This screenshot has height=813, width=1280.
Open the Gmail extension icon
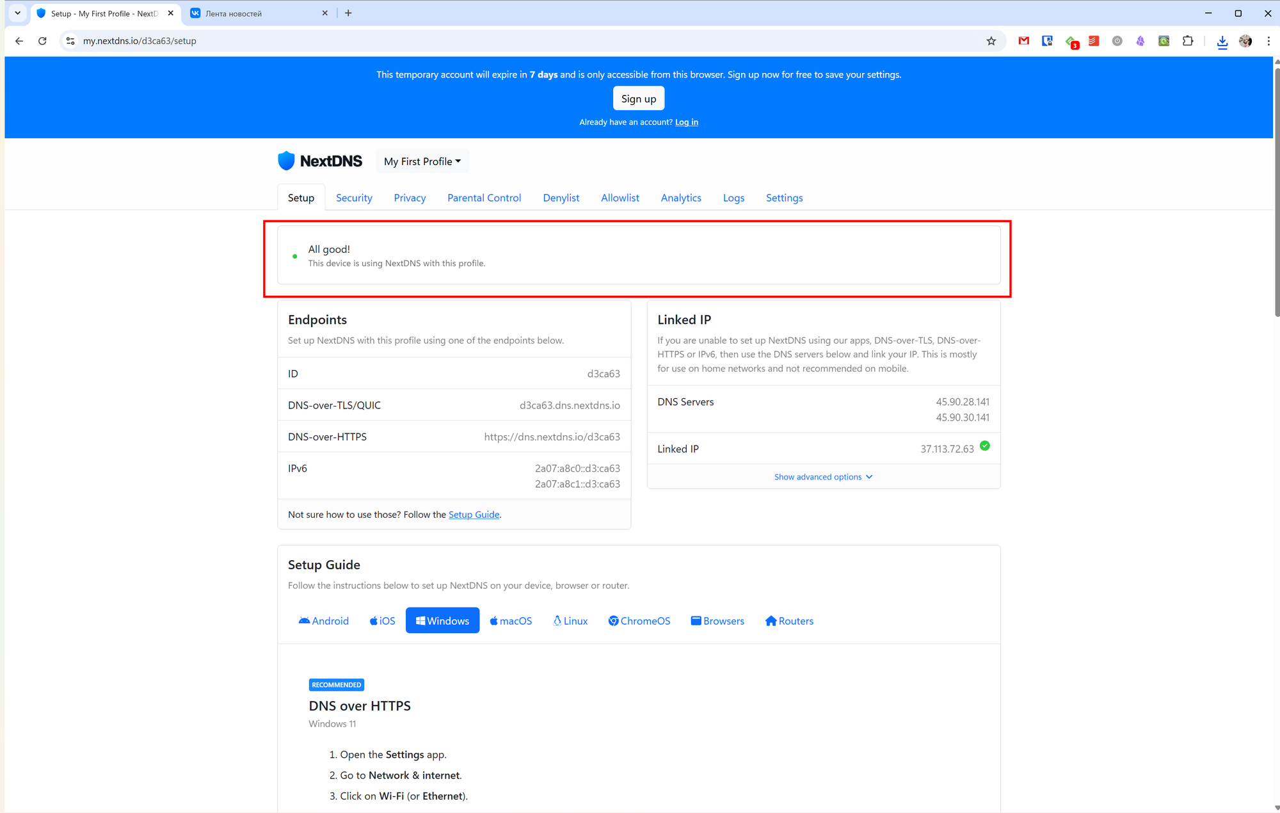click(1024, 41)
